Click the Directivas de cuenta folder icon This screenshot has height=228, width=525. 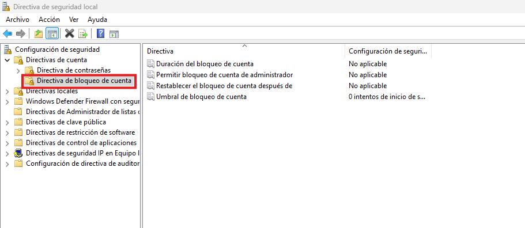coord(18,60)
